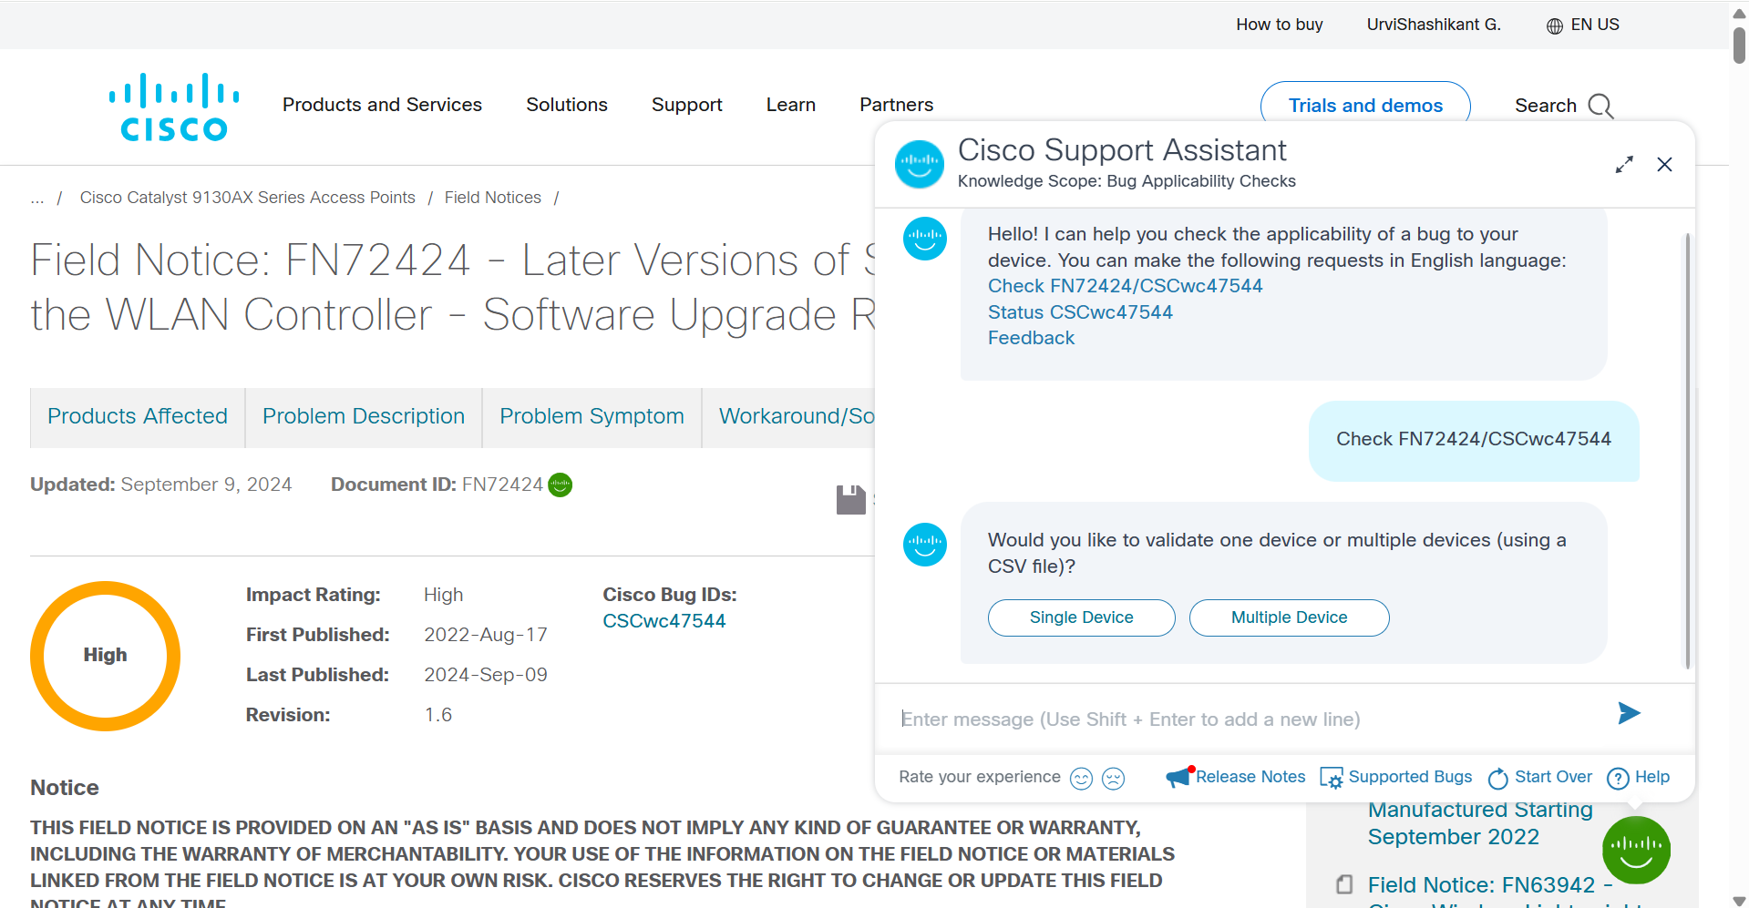Expand the Cisco Support Assistant panel
Image resolution: width=1749 pixels, height=908 pixels.
1624,165
